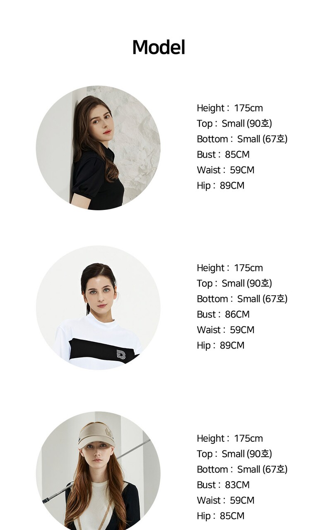
Task: Select third model's Hip: 85CM text
Action: click(x=221, y=516)
